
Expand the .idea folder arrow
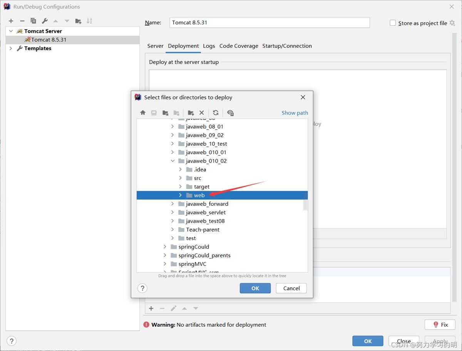(x=180, y=169)
